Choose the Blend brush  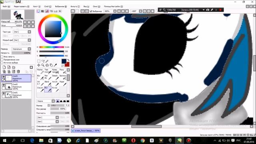(x=48, y=83)
